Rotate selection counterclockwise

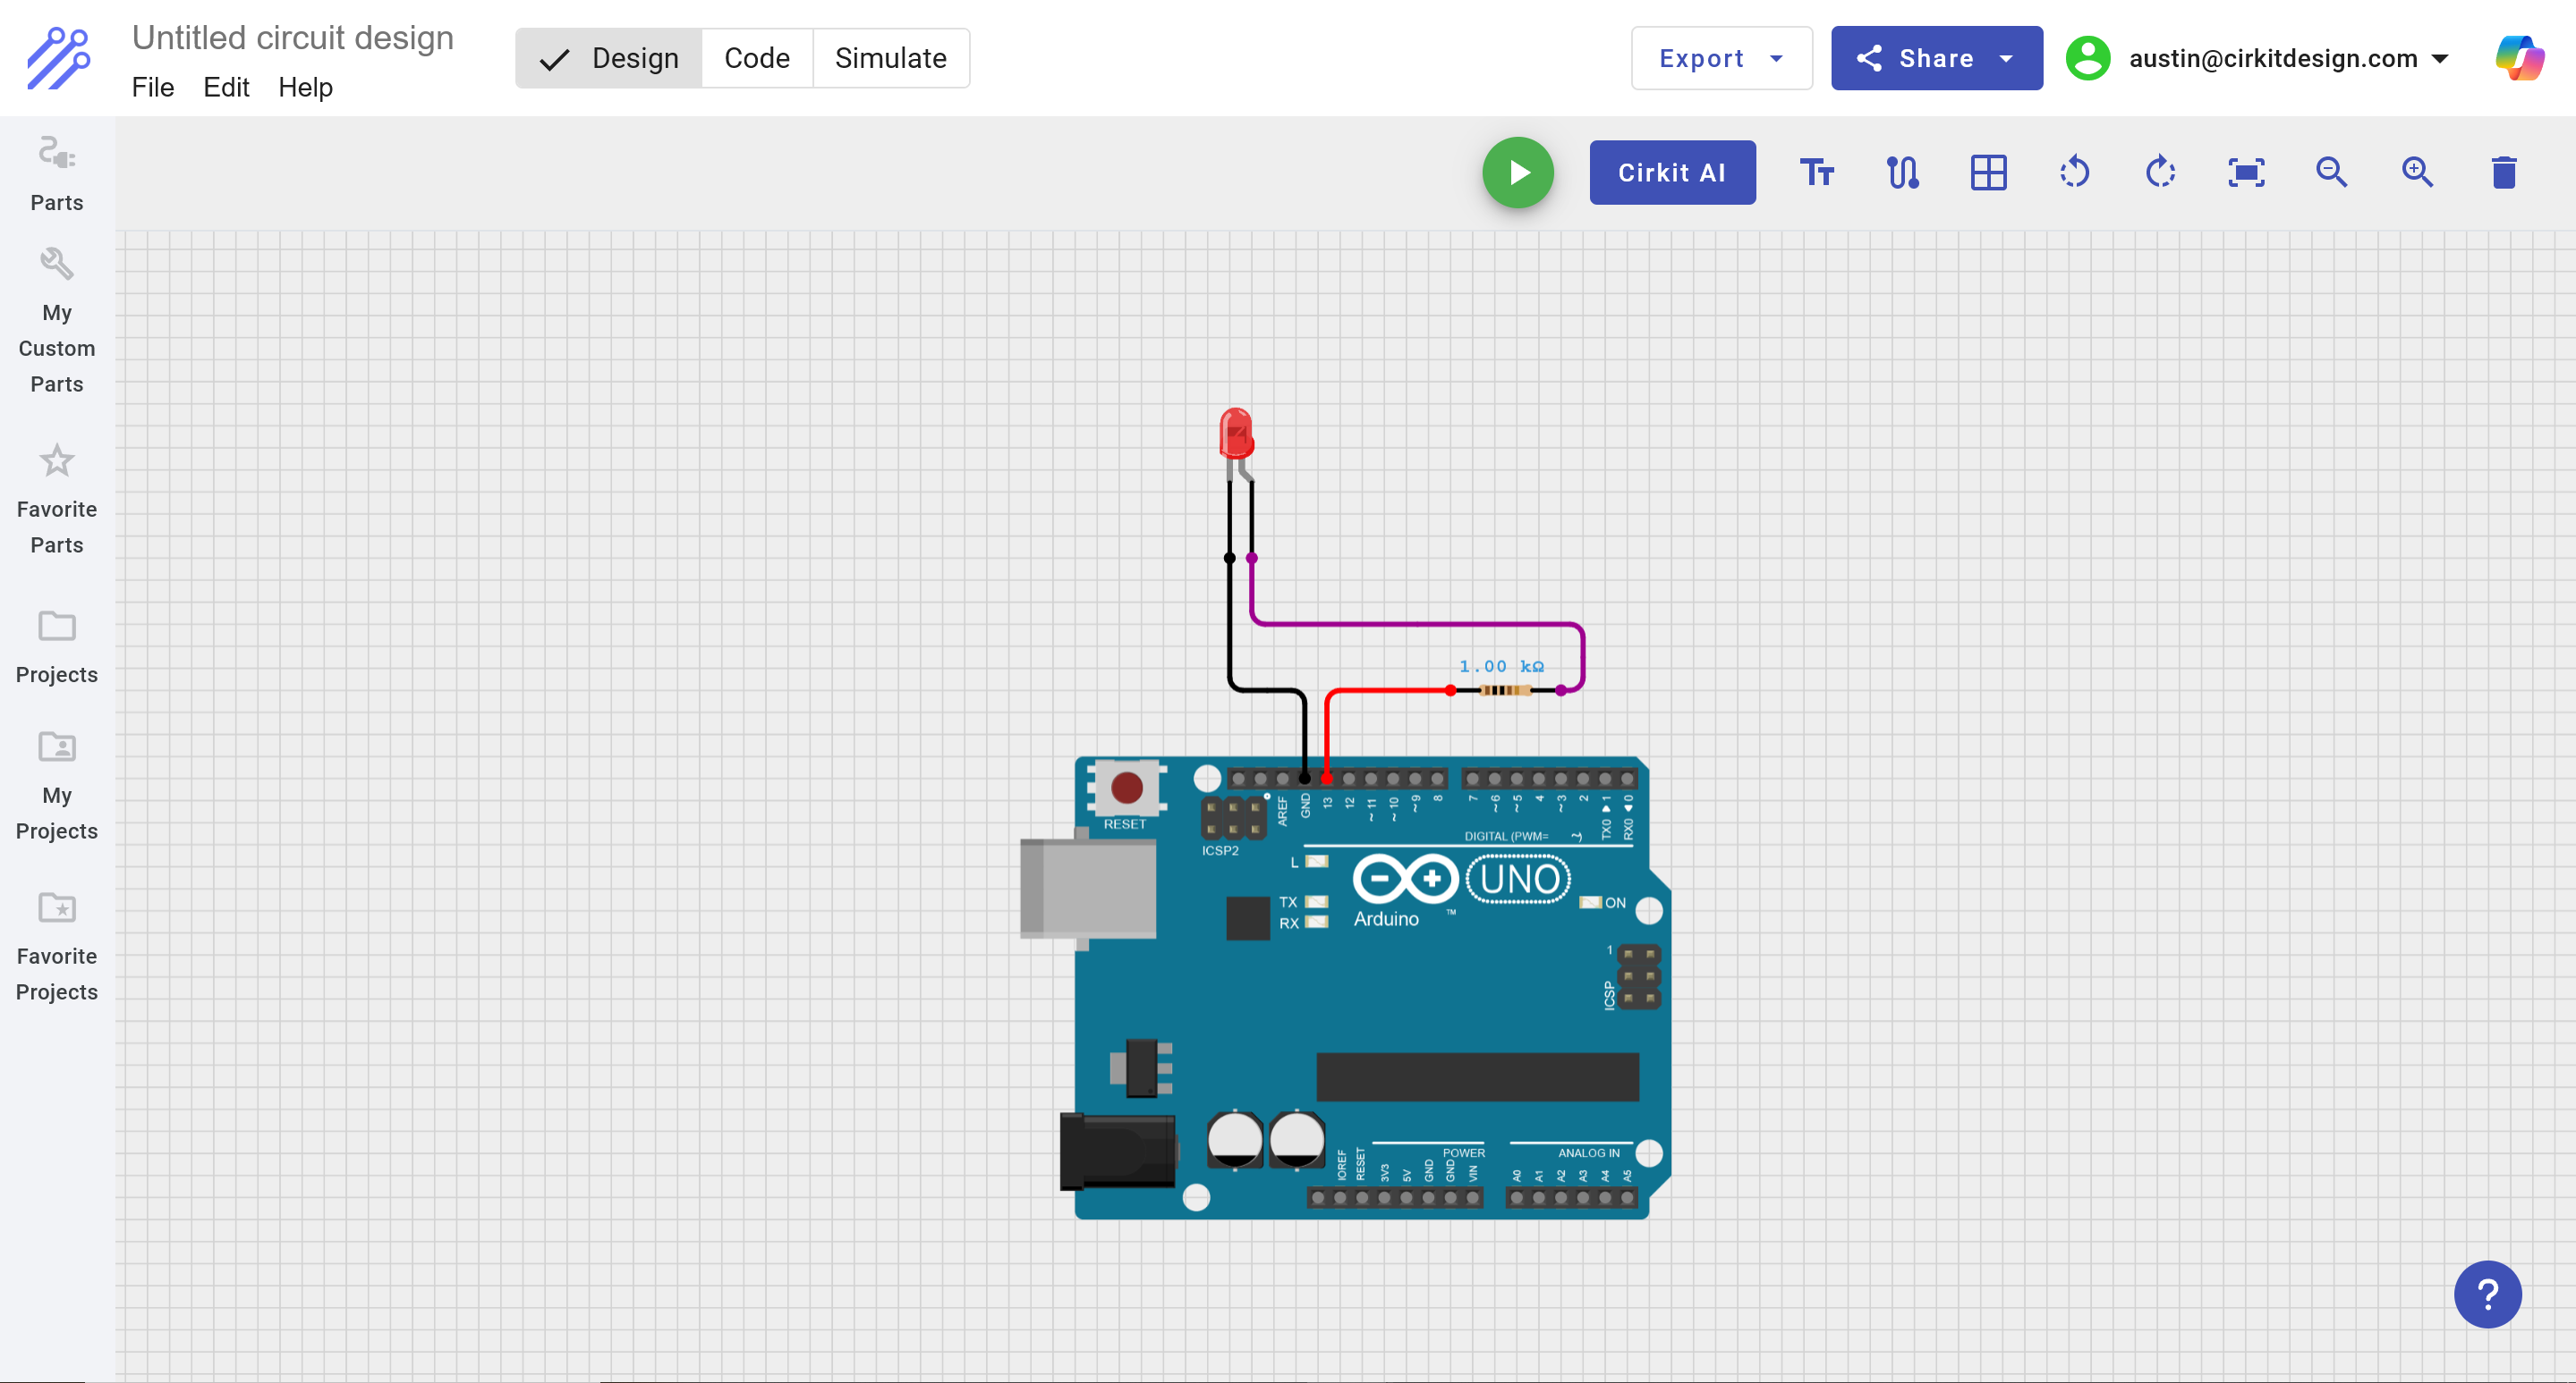click(2075, 173)
